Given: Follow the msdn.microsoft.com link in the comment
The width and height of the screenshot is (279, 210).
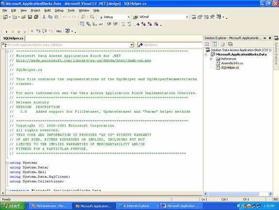Looking at the screenshot, I should tap(83, 61).
